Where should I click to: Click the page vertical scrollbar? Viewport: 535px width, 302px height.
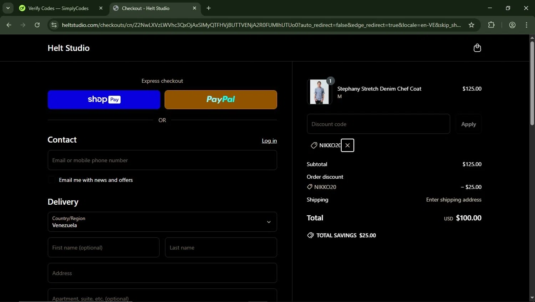[532, 83]
